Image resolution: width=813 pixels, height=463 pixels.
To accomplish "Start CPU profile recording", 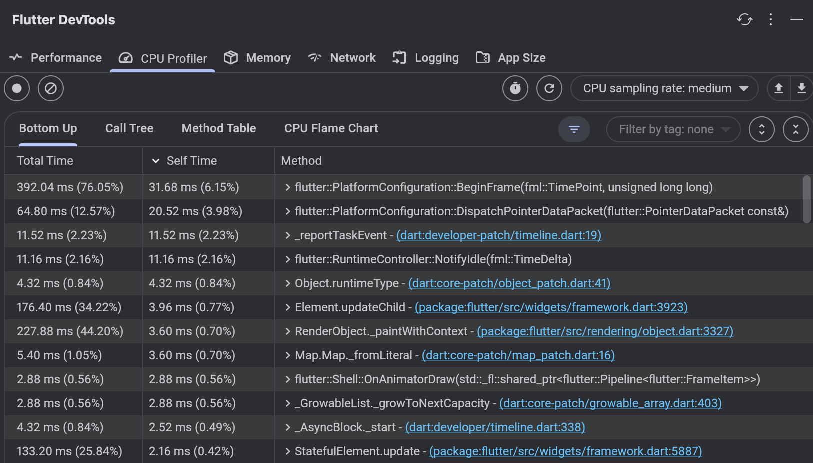I will (x=17, y=88).
